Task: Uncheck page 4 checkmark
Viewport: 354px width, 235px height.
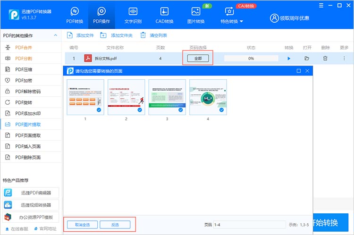Action: 221,110
